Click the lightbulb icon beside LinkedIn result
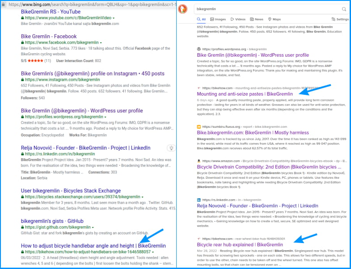The height and width of the screenshot is (269, 351). [x=171, y=148]
